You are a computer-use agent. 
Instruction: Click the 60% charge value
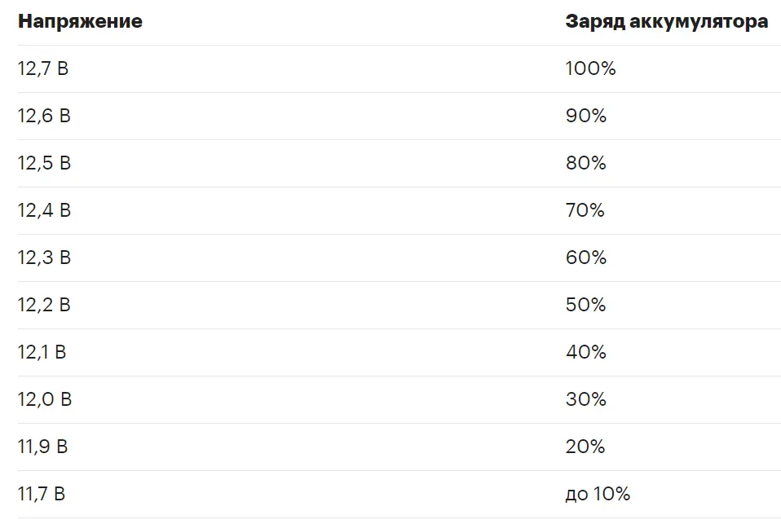(x=585, y=258)
